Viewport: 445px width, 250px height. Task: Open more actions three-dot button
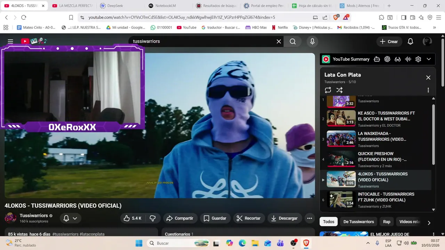tap(309, 218)
